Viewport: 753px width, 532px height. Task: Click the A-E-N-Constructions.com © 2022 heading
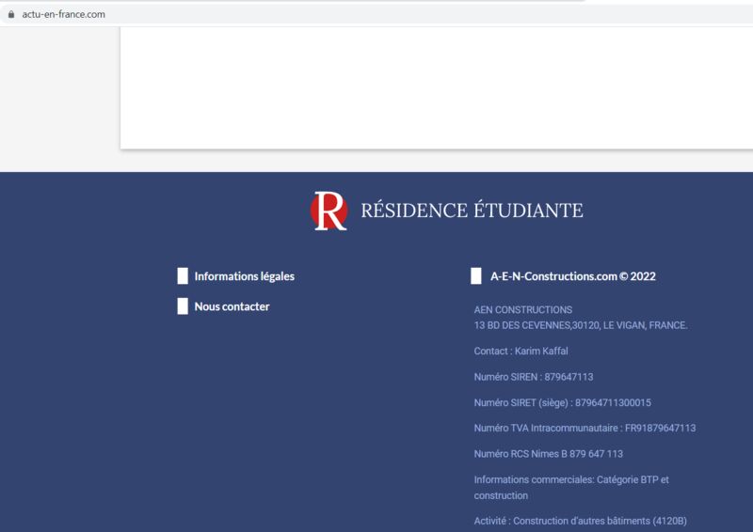pos(572,276)
